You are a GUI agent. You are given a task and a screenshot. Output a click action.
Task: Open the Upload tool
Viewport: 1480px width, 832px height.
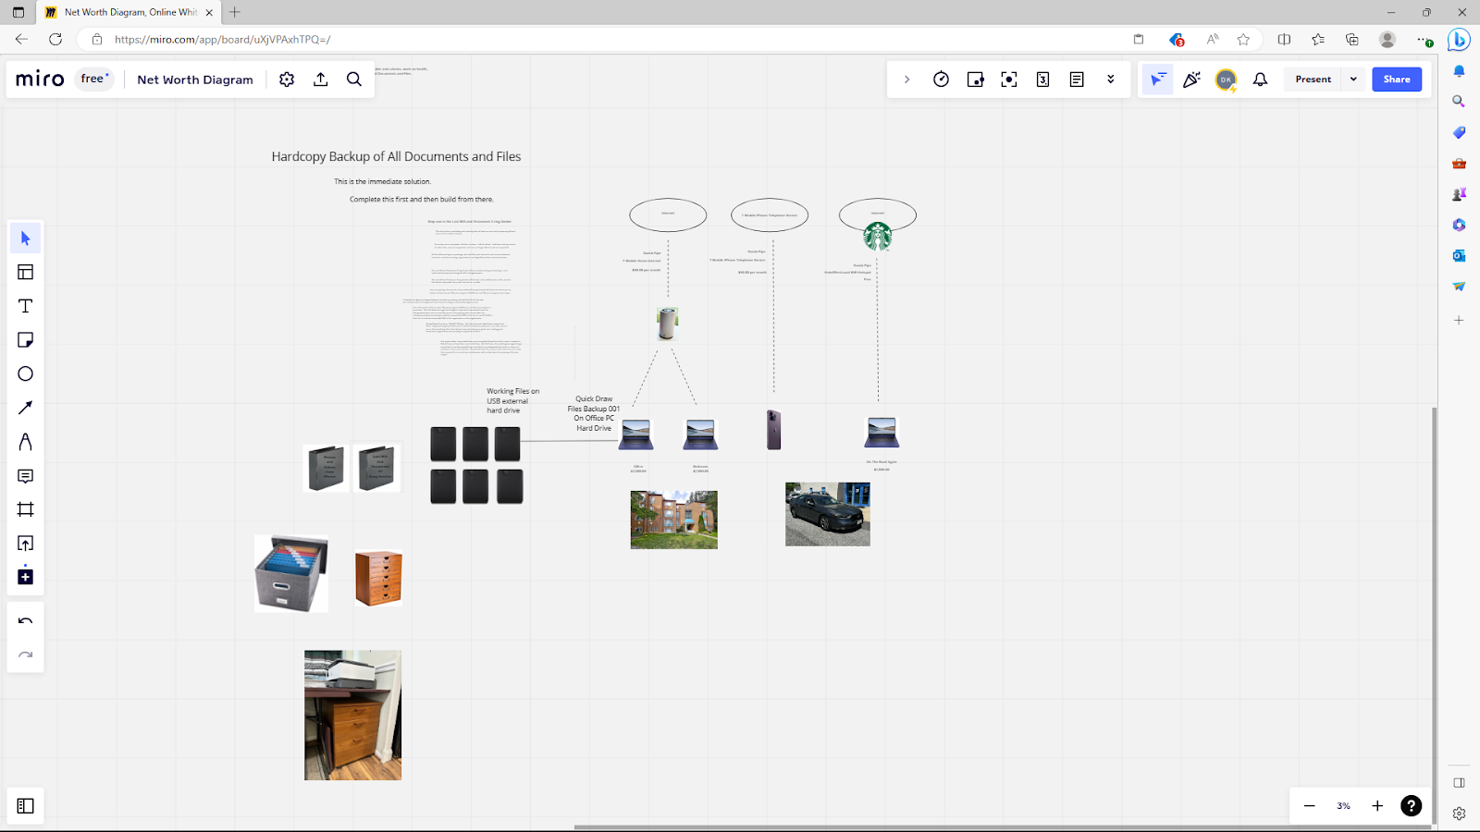click(x=25, y=544)
